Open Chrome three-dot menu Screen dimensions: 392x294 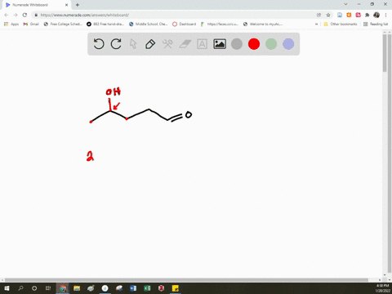tap(385, 15)
